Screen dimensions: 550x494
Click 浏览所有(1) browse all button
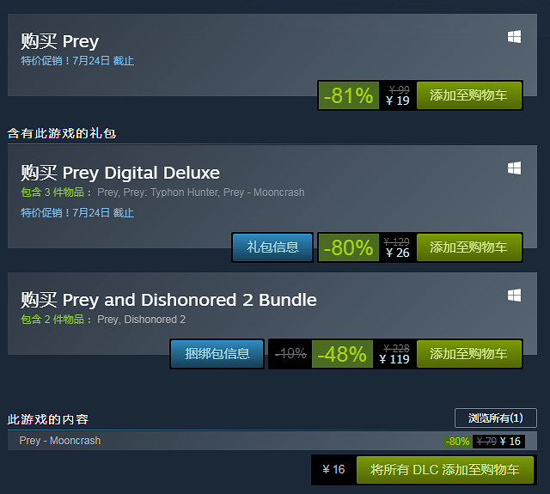coord(495,418)
